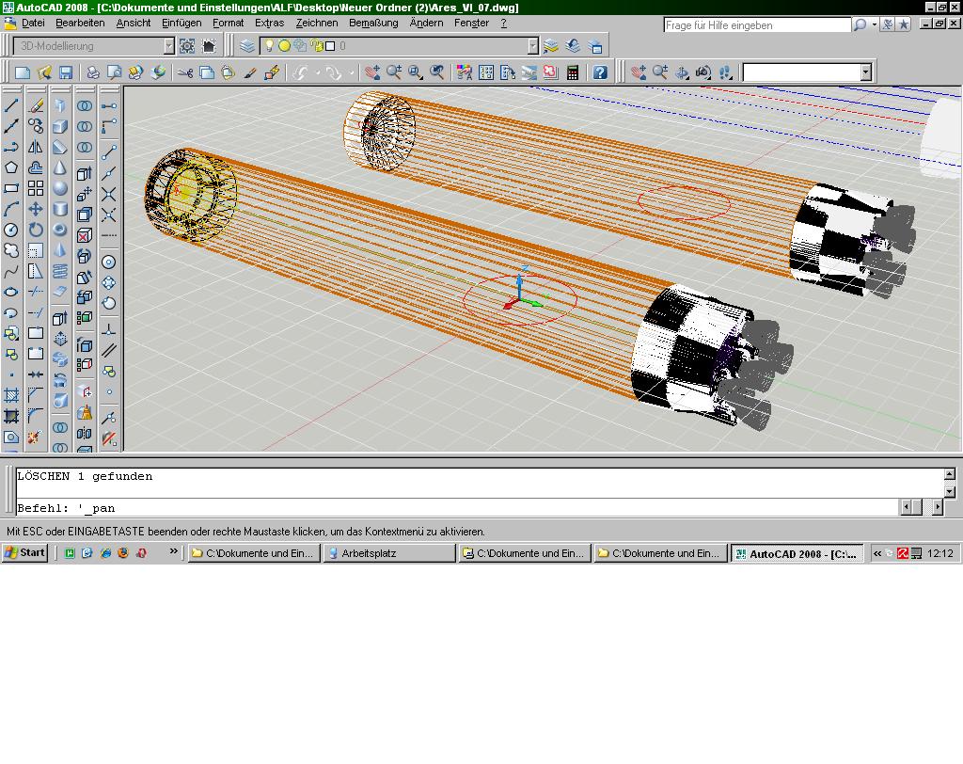Click the Snap to Center icon
This screenshot has height=764, width=963.
point(109,263)
